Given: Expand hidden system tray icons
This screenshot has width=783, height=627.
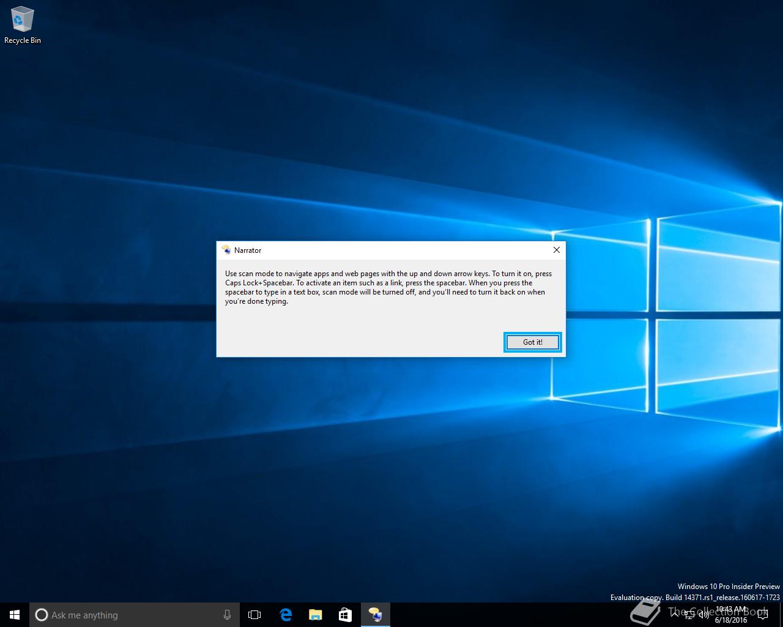Looking at the screenshot, I should [x=674, y=615].
